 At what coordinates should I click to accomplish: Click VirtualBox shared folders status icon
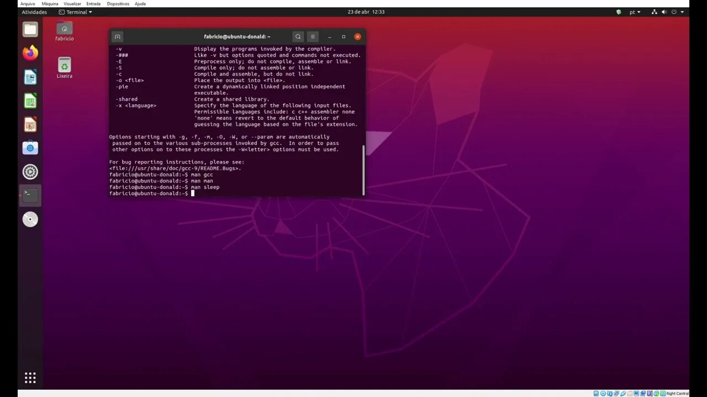click(x=630, y=393)
